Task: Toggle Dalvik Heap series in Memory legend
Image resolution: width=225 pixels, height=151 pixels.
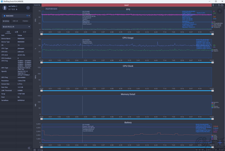Action: pyautogui.click(x=216, y=108)
